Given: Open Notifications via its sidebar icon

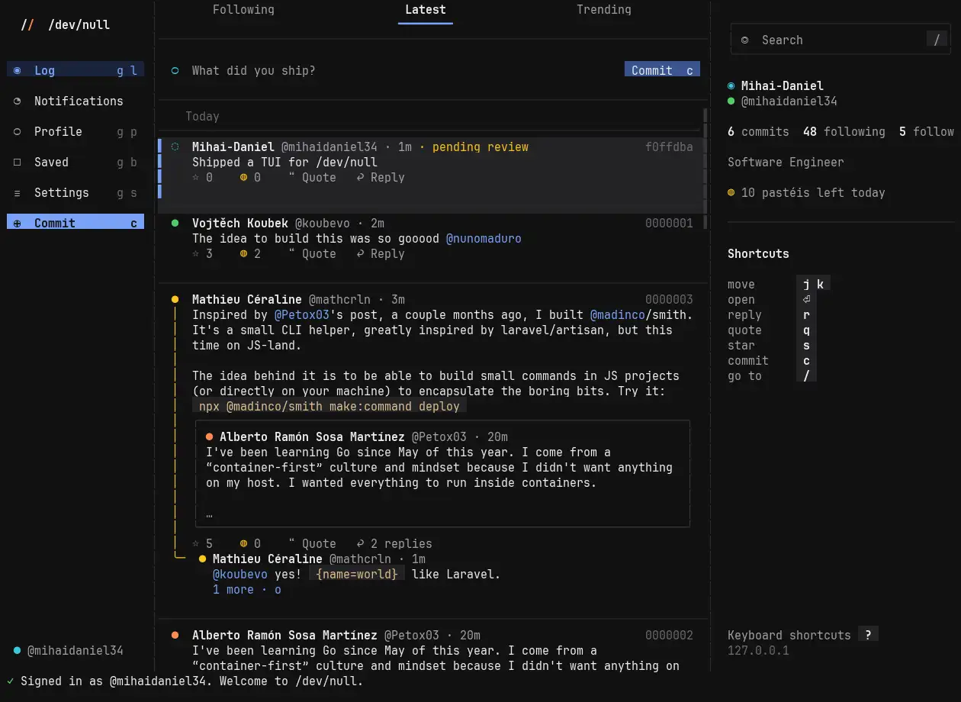Looking at the screenshot, I should [x=18, y=101].
